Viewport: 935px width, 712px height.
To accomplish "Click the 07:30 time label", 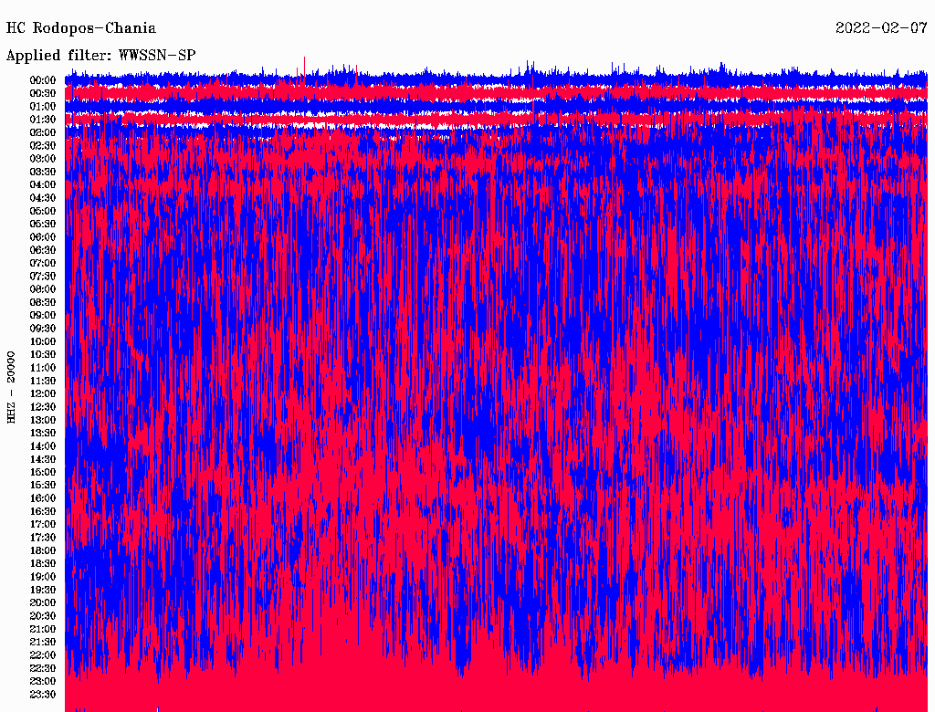I will click(43, 277).
